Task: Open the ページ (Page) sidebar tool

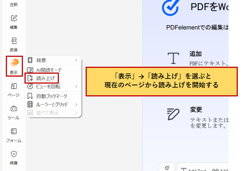Action: click(x=14, y=90)
